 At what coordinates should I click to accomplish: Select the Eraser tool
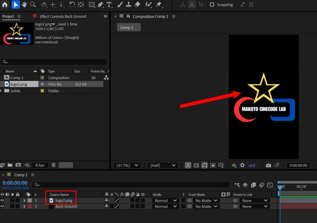[x=137, y=4]
